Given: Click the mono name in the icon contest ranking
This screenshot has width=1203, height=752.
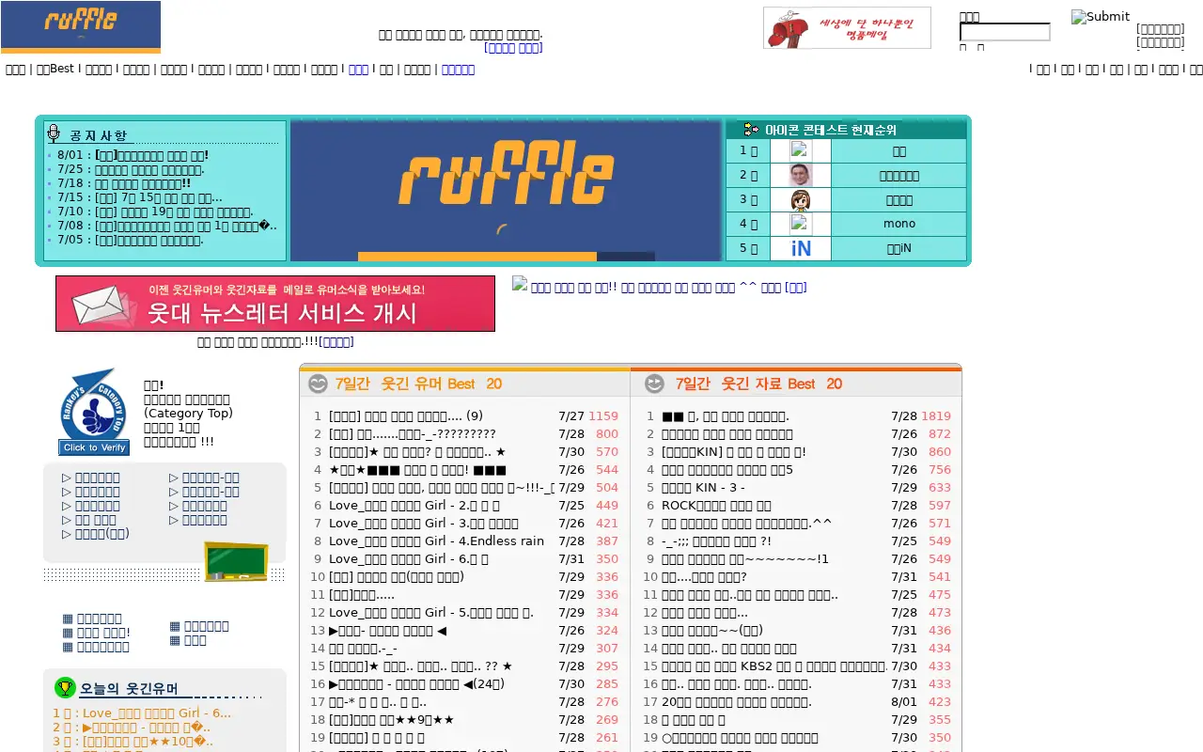Looking at the screenshot, I should [899, 224].
